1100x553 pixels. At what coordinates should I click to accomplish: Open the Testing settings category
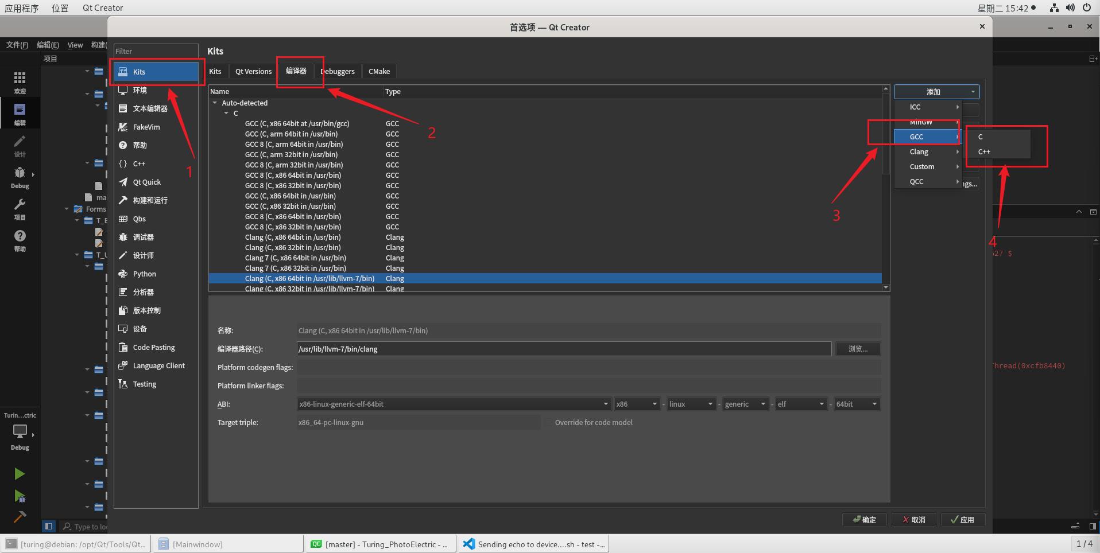tap(156, 384)
